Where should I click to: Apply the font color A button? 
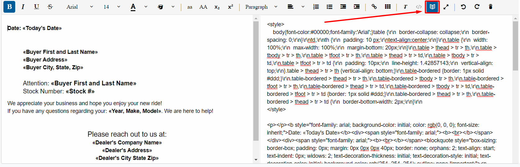(133, 7)
